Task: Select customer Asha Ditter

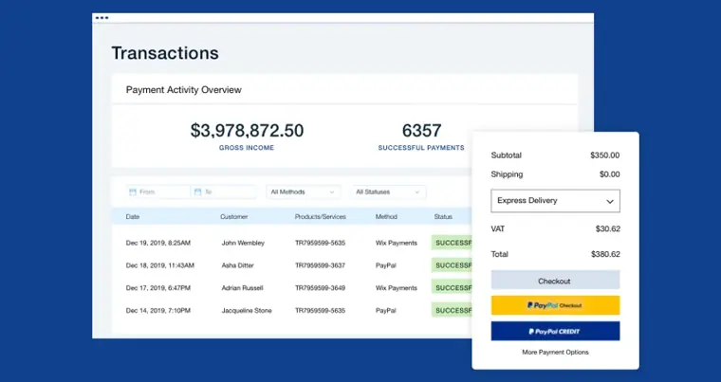Action: 237,265
